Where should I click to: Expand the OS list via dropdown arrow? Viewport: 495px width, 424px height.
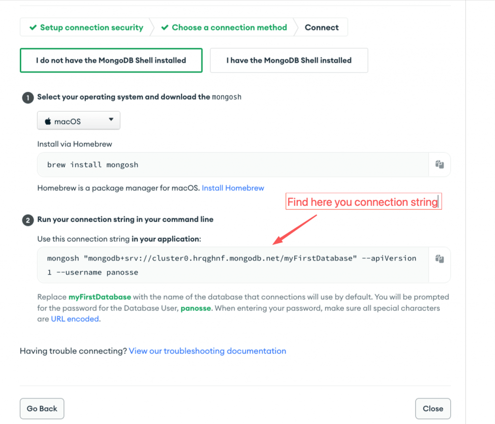coord(111,119)
